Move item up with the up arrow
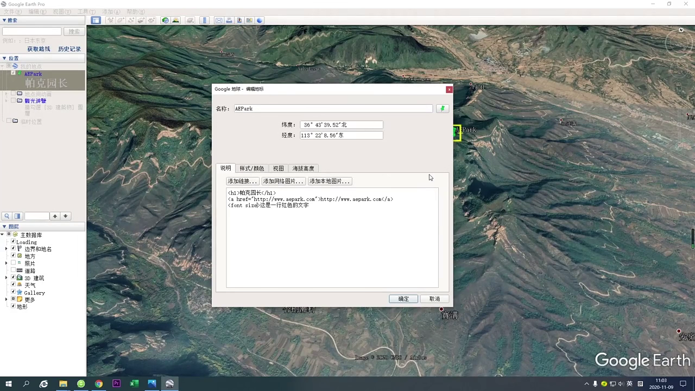The height and width of the screenshot is (391, 695). pos(55,216)
